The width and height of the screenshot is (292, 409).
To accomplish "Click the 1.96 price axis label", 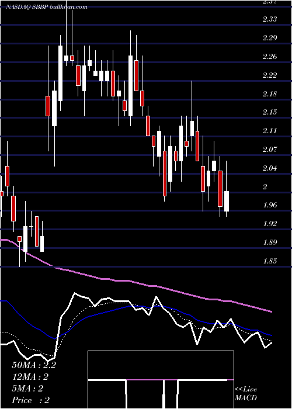I will click(x=270, y=205).
